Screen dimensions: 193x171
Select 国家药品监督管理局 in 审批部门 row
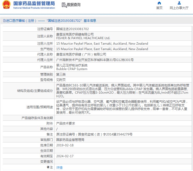pos(70,140)
